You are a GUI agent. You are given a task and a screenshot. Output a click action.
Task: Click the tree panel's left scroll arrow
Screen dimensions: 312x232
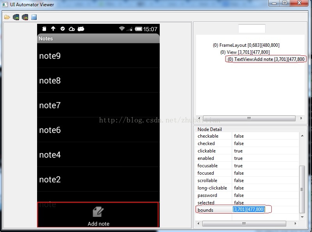[x=199, y=118]
